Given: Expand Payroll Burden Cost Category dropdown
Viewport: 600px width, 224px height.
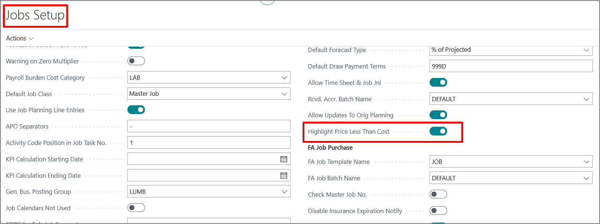Looking at the screenshot, I should tap(284, 78).
